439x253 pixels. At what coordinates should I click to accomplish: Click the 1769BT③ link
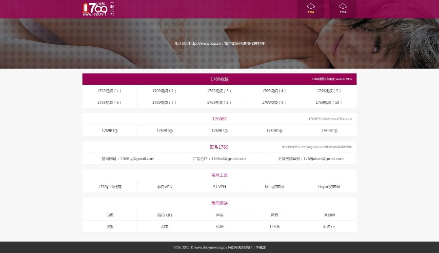click(x=219, y=131)
